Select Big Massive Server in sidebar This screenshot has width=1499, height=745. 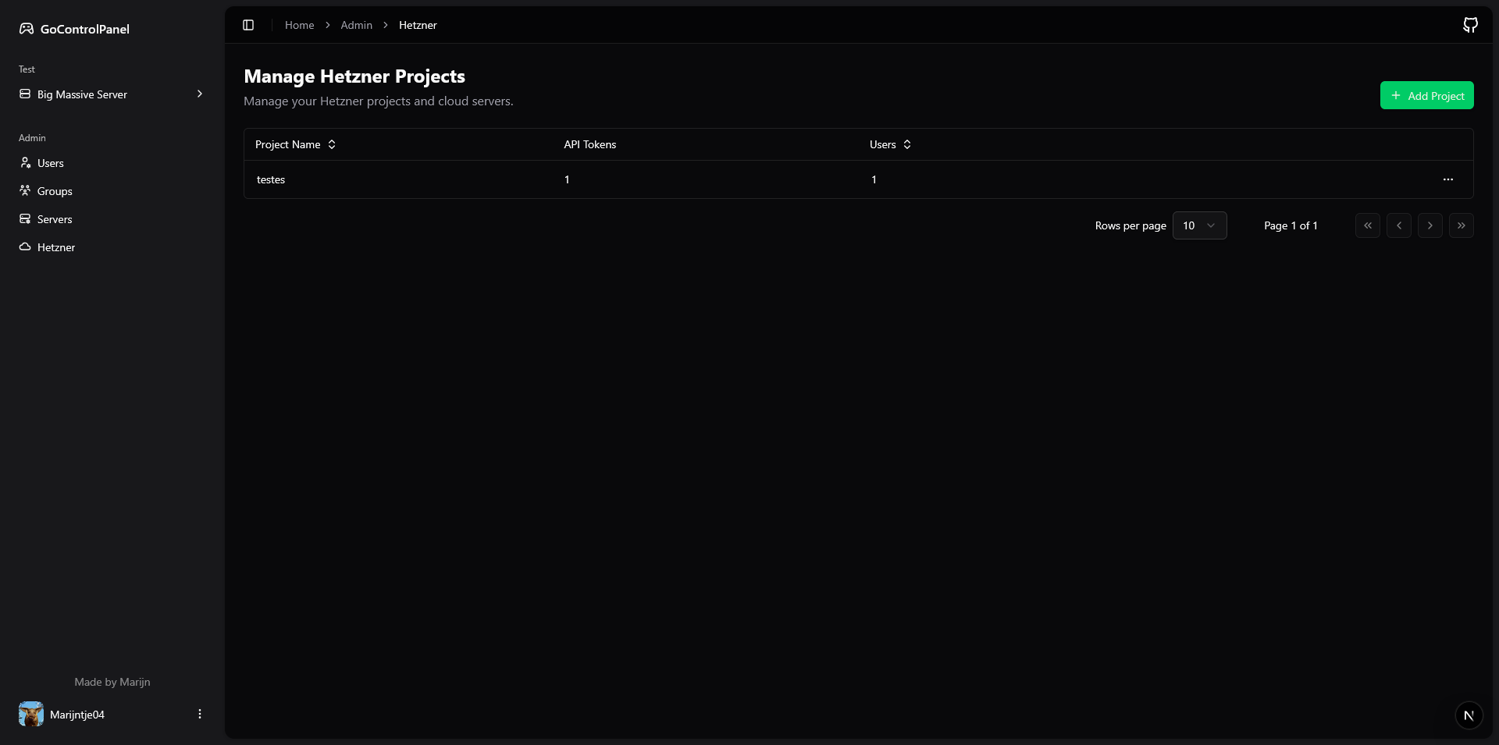click(112, 94)
